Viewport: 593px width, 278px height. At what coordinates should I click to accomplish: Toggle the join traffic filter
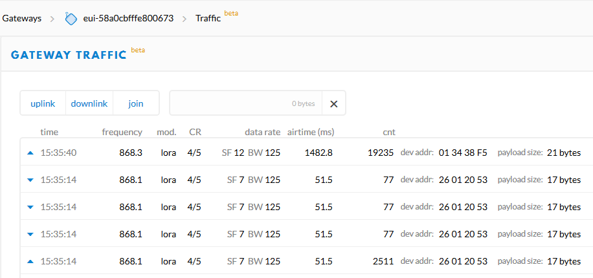(x=136, y=103)
